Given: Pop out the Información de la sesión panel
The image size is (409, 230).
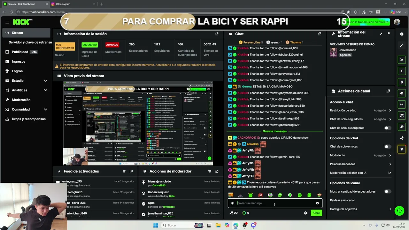Looking at the screenshot, I should pos(217,34).
